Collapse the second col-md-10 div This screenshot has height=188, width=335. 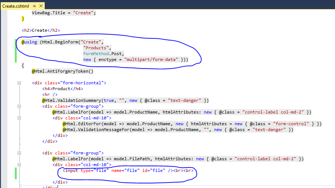[x=19, y=165]
